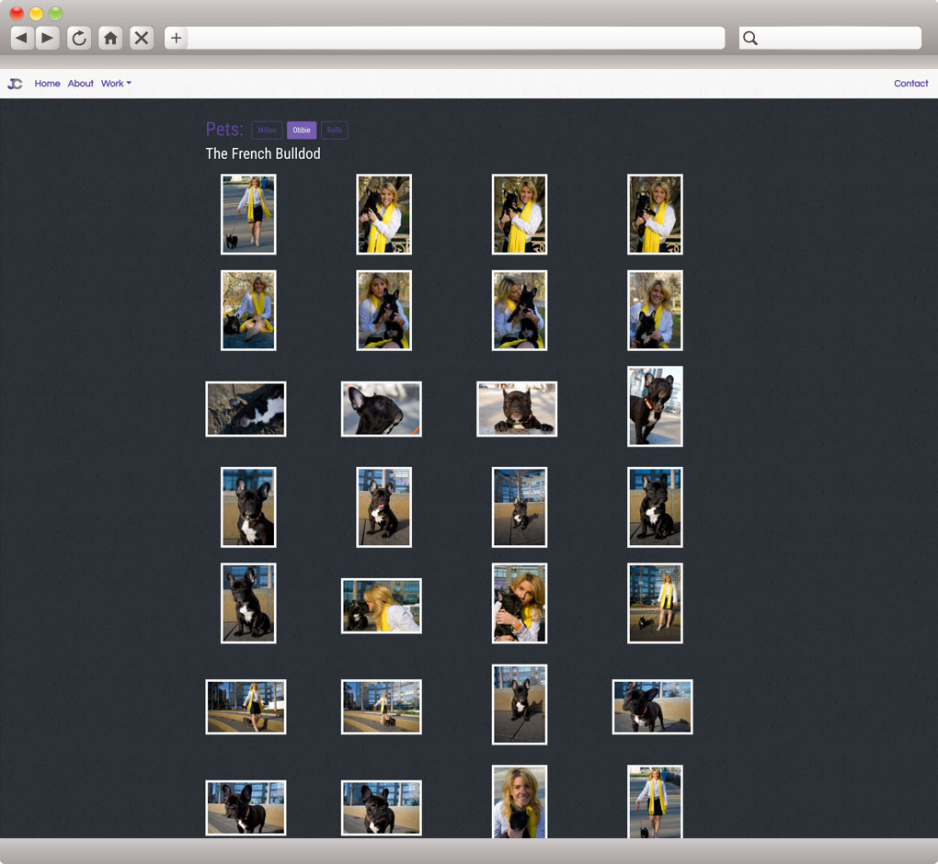938x864 pixels.
Task: Click the JC site logo
Action: click(x=15, y=84)
